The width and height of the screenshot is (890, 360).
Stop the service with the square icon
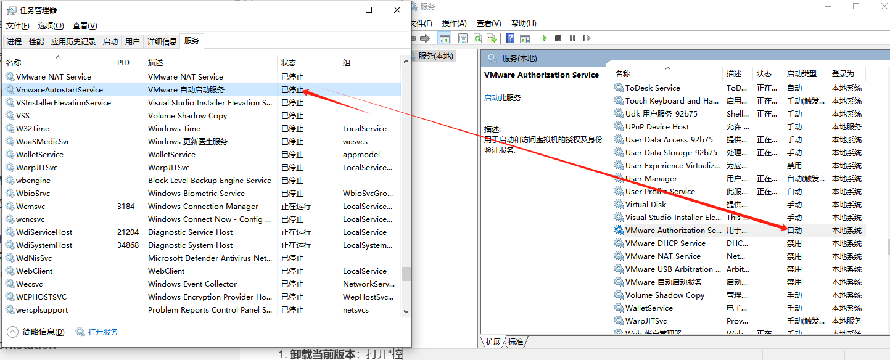click(558, 38)
